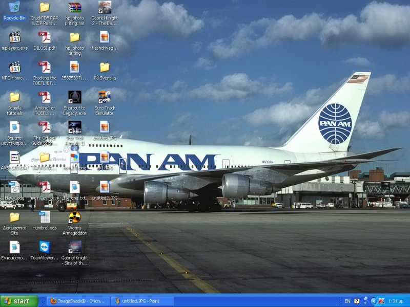Select the mplayerc.exe desktop icon
The width and height of the screenshot is (410, 307).
click(14, 37)
